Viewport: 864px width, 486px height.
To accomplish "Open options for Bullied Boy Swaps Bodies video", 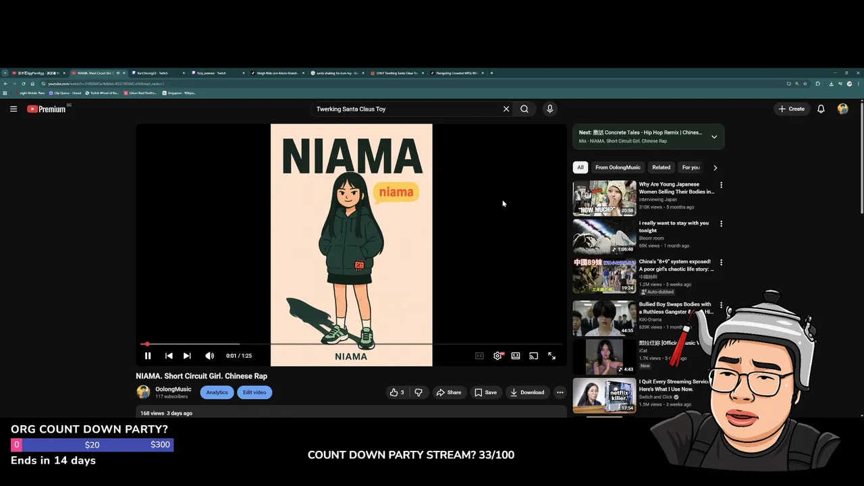I will pos(721,305).
